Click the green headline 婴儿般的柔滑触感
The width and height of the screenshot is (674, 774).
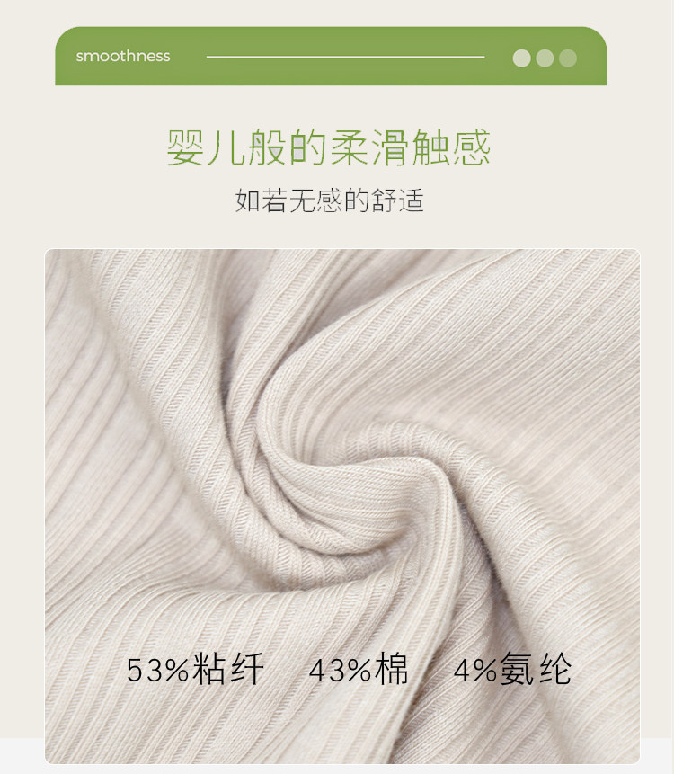pos(329,147)
